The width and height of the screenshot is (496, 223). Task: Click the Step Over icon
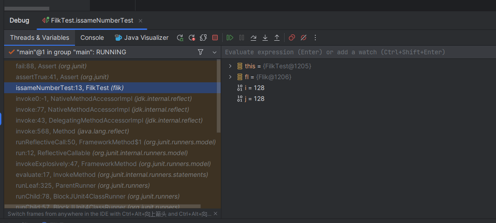click(253, 38)
